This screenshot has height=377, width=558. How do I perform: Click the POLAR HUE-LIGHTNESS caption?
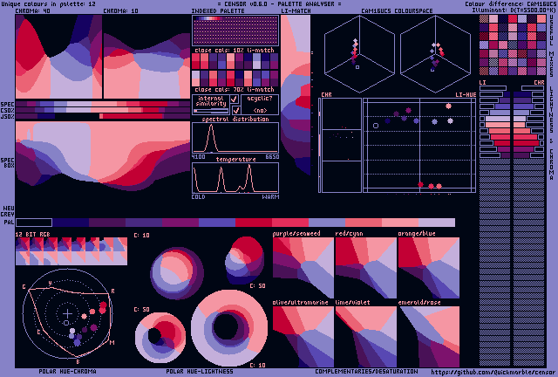pyautogui.click(x=200, y=371)
